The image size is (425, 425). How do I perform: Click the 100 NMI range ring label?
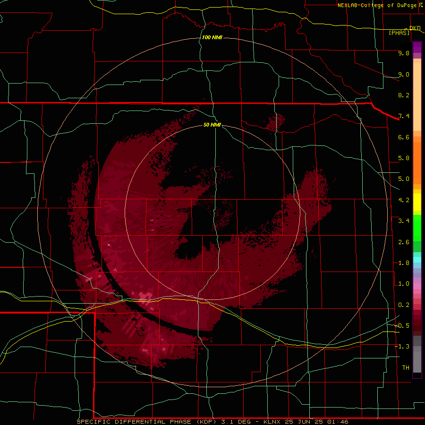pos(212,37)
